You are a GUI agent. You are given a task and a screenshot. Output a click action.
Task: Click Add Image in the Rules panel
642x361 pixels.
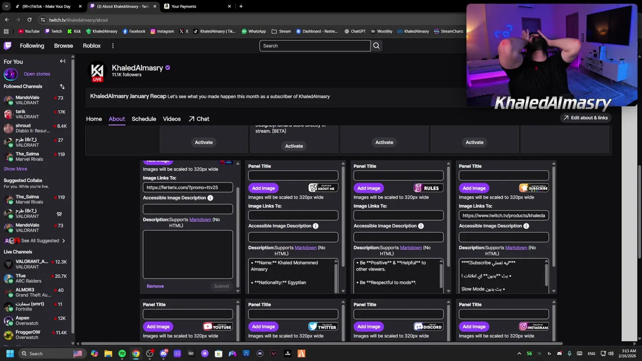click(x=369, y=188)
